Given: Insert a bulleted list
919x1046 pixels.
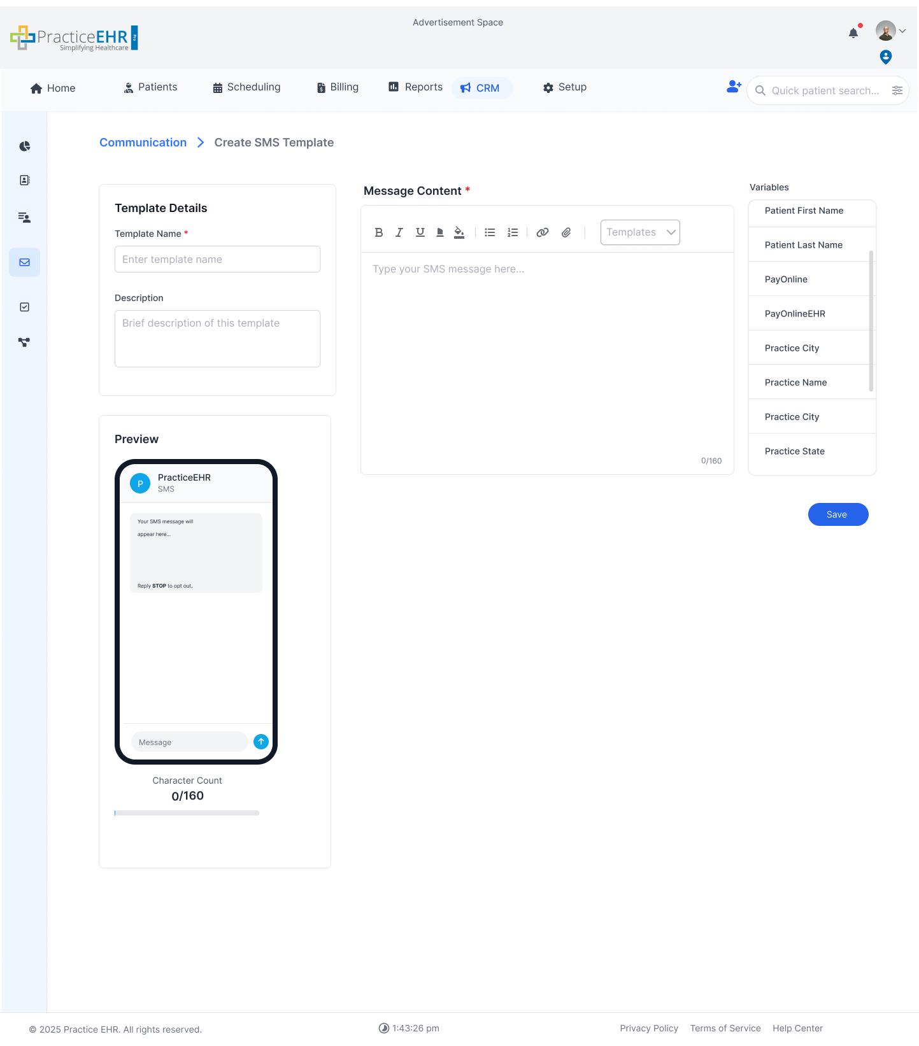Looking at the screenshot, I should point(490,232).
